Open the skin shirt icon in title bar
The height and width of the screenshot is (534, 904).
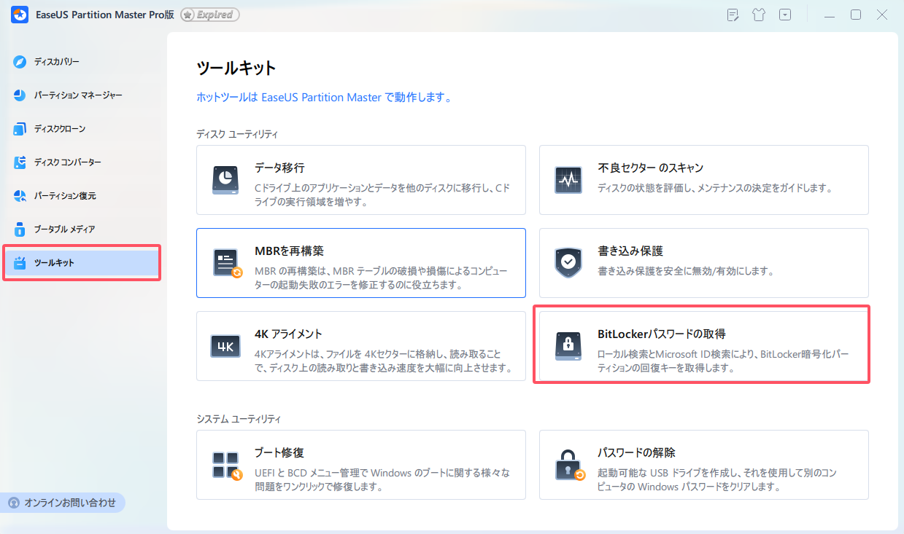click(759, 15)
